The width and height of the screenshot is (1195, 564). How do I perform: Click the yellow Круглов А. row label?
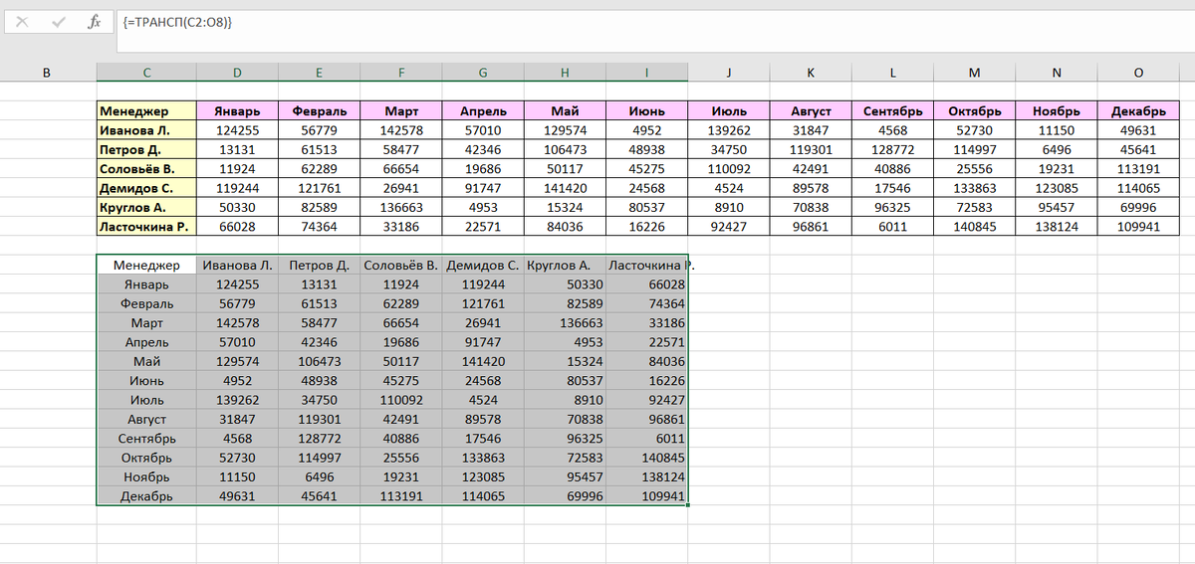coord(146,207)
